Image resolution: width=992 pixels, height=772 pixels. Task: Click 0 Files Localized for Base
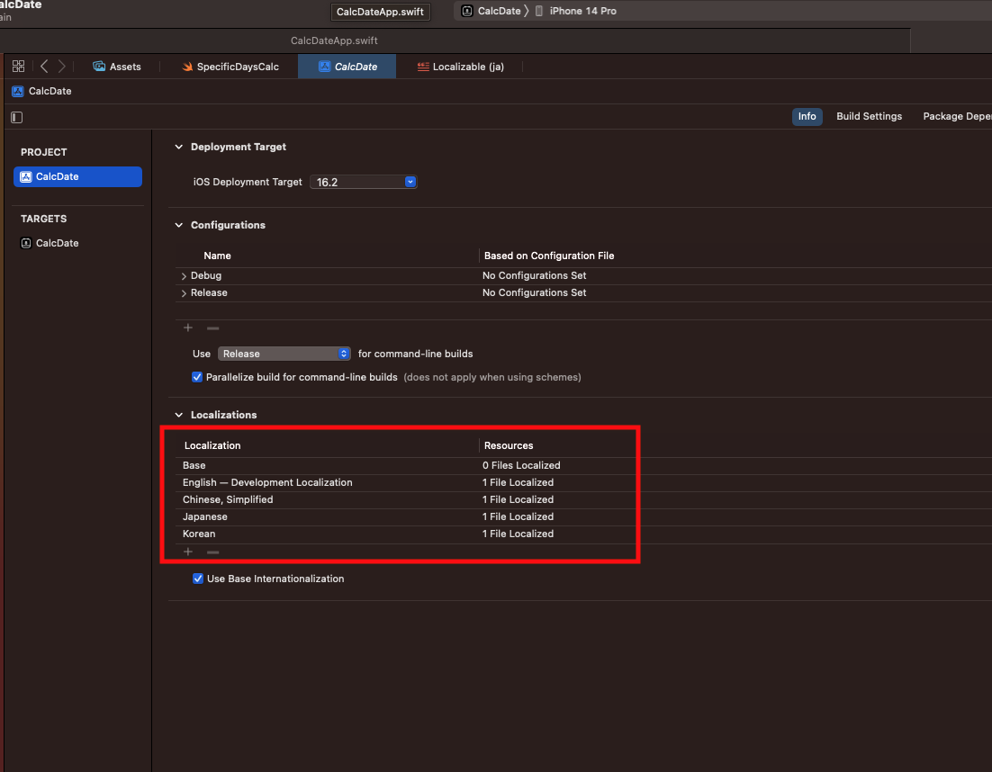pyautogui.click(x=521, y=465)
